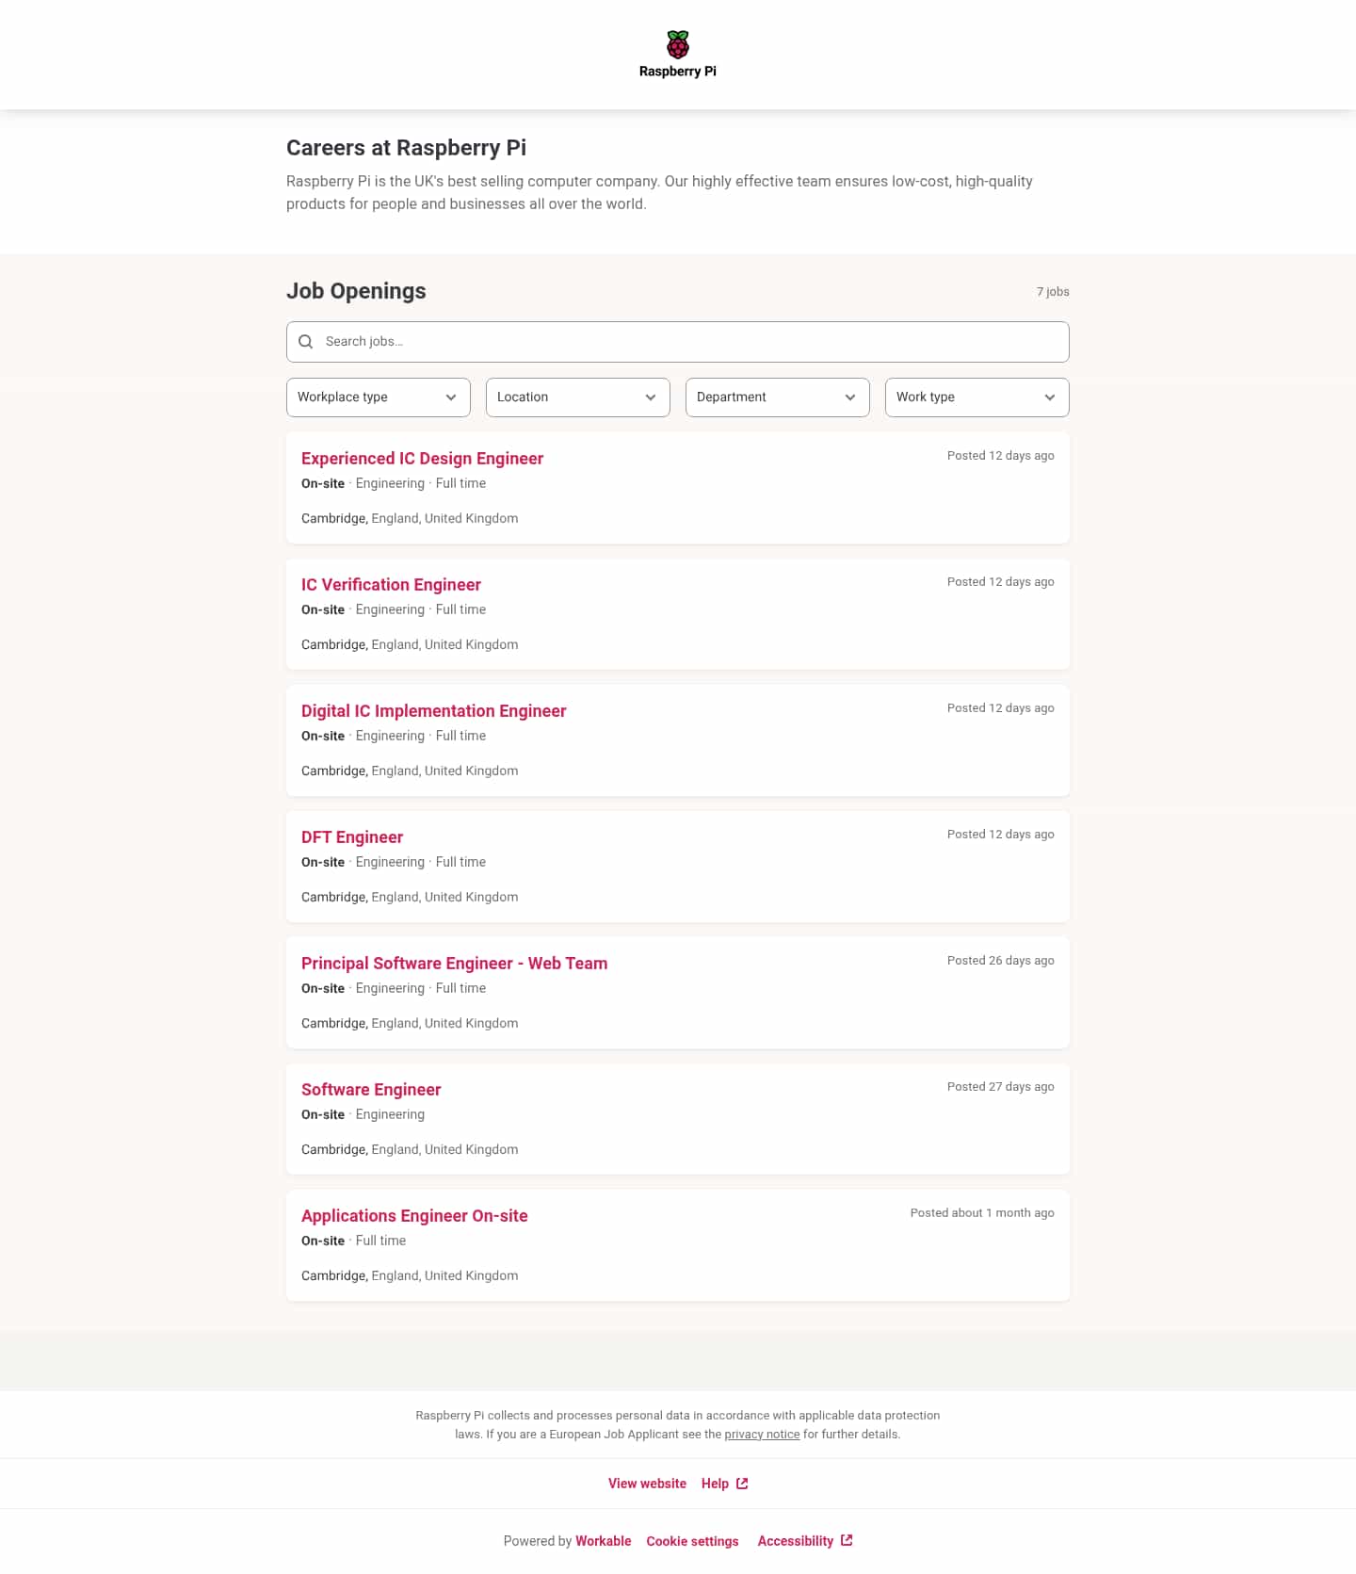Open the Software Engineer job listing
1356x1574 pixels.
click(x=371, y=1090)
